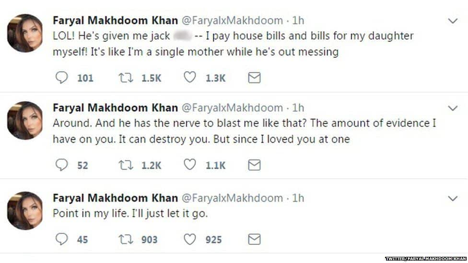Image resolution: width=468 pixels, height=263 pixels.
Task: Reply to the tweet with 52 replies
Action: point(61,165)
